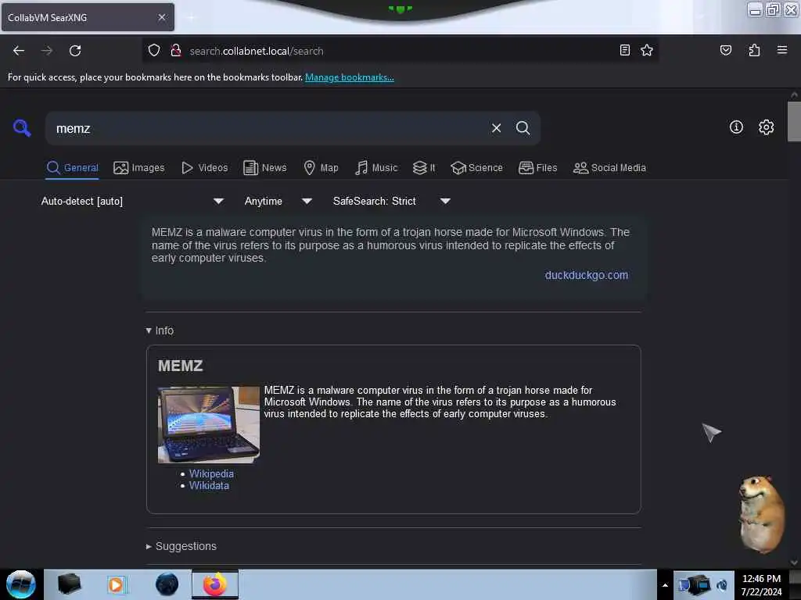Open the Windows Start orb

(21, 584)
